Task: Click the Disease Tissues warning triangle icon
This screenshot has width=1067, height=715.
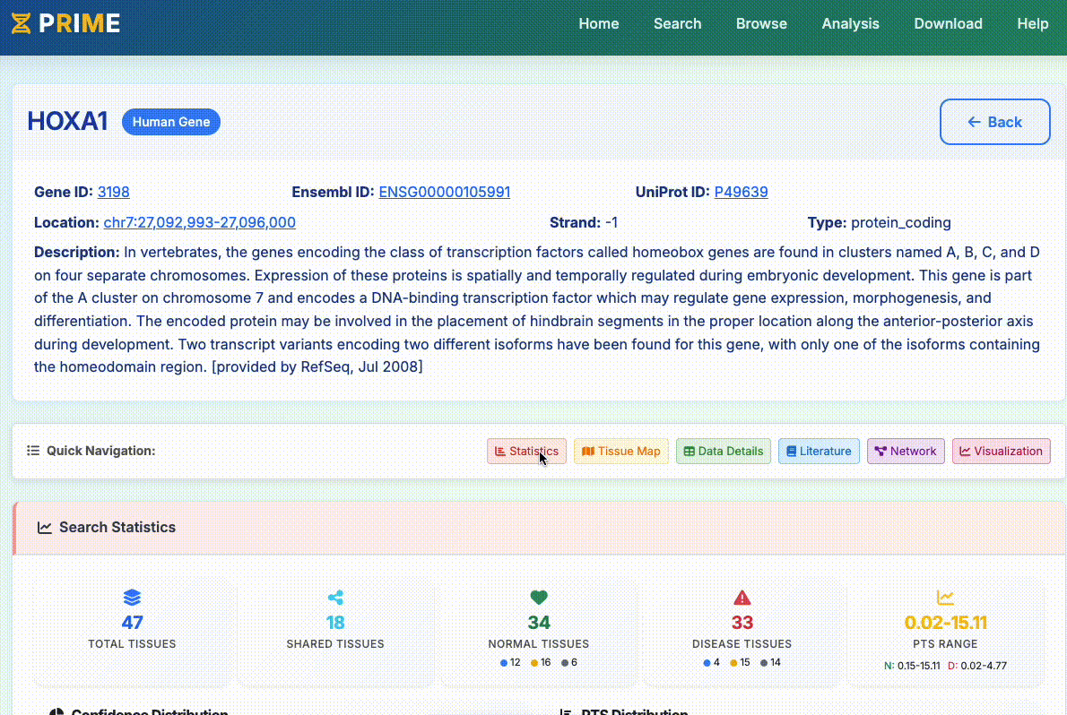Action: (742, 598)
